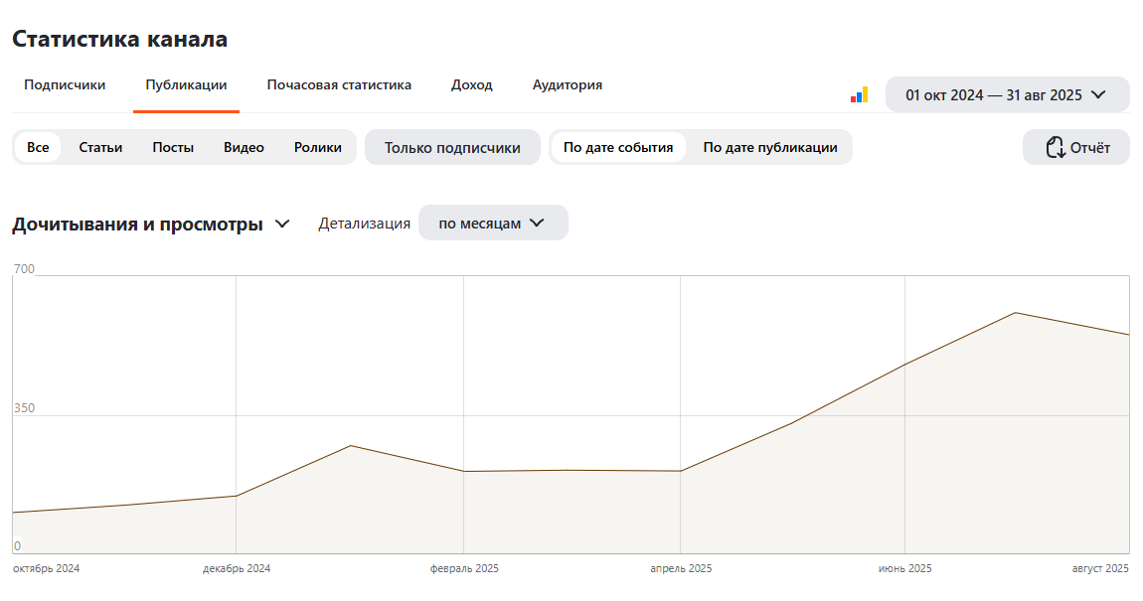Open the 'по месяцам' detail dropdown
1143x601 pixels.
(493, 223)
